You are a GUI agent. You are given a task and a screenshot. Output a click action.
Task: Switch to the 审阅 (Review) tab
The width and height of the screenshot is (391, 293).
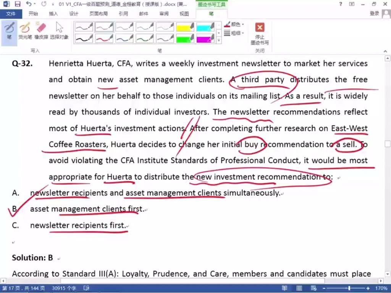pyautogui.click(x=164, y=14)
